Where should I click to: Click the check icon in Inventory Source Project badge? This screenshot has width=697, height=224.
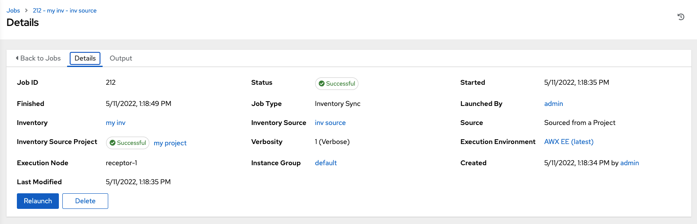coord(113,143)
